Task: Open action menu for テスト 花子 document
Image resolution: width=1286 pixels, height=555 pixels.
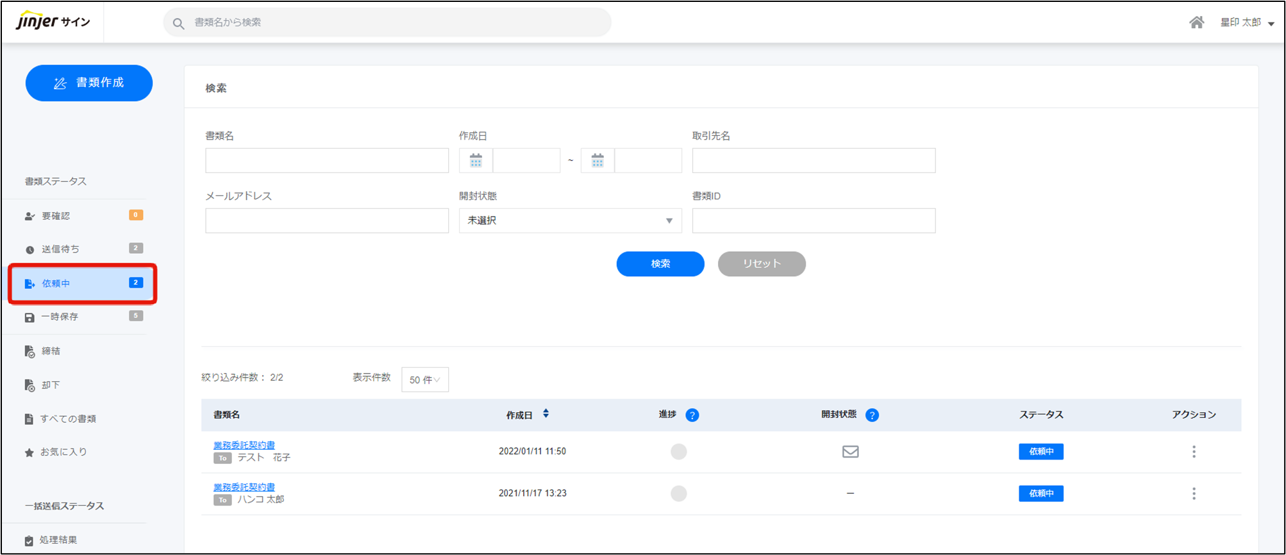Action: [x=1194, y=452]
